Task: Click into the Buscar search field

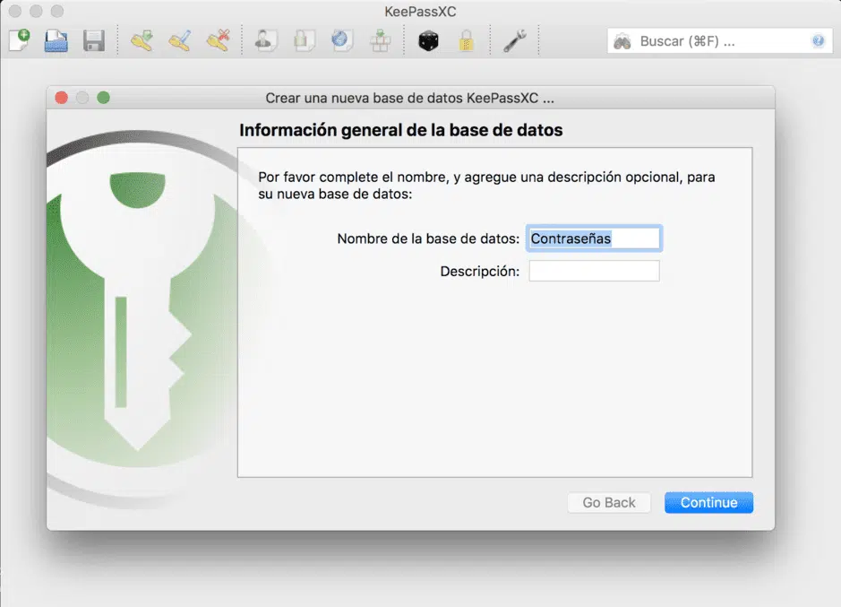Action: tap(720, 41)
